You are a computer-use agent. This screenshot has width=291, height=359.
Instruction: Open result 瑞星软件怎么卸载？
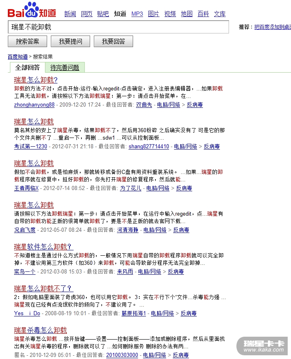(x=43, y=247)
